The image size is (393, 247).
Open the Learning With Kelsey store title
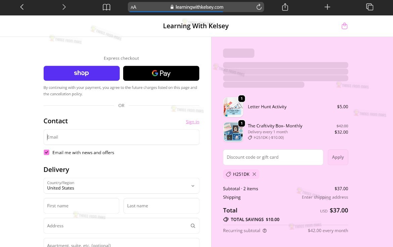(196, 26)
